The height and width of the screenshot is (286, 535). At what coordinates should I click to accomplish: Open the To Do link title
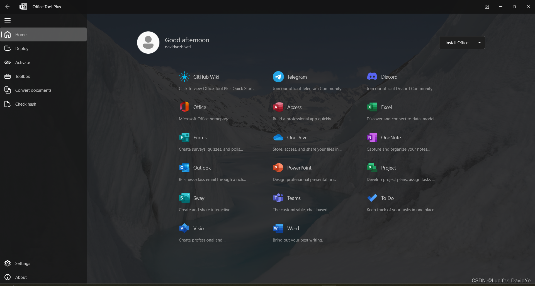(387, 198)
